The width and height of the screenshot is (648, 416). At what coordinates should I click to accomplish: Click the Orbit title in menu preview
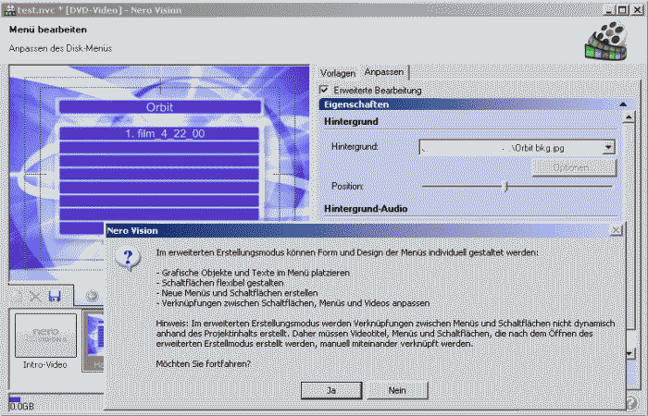pyautogui.click(x=159, y=107)
